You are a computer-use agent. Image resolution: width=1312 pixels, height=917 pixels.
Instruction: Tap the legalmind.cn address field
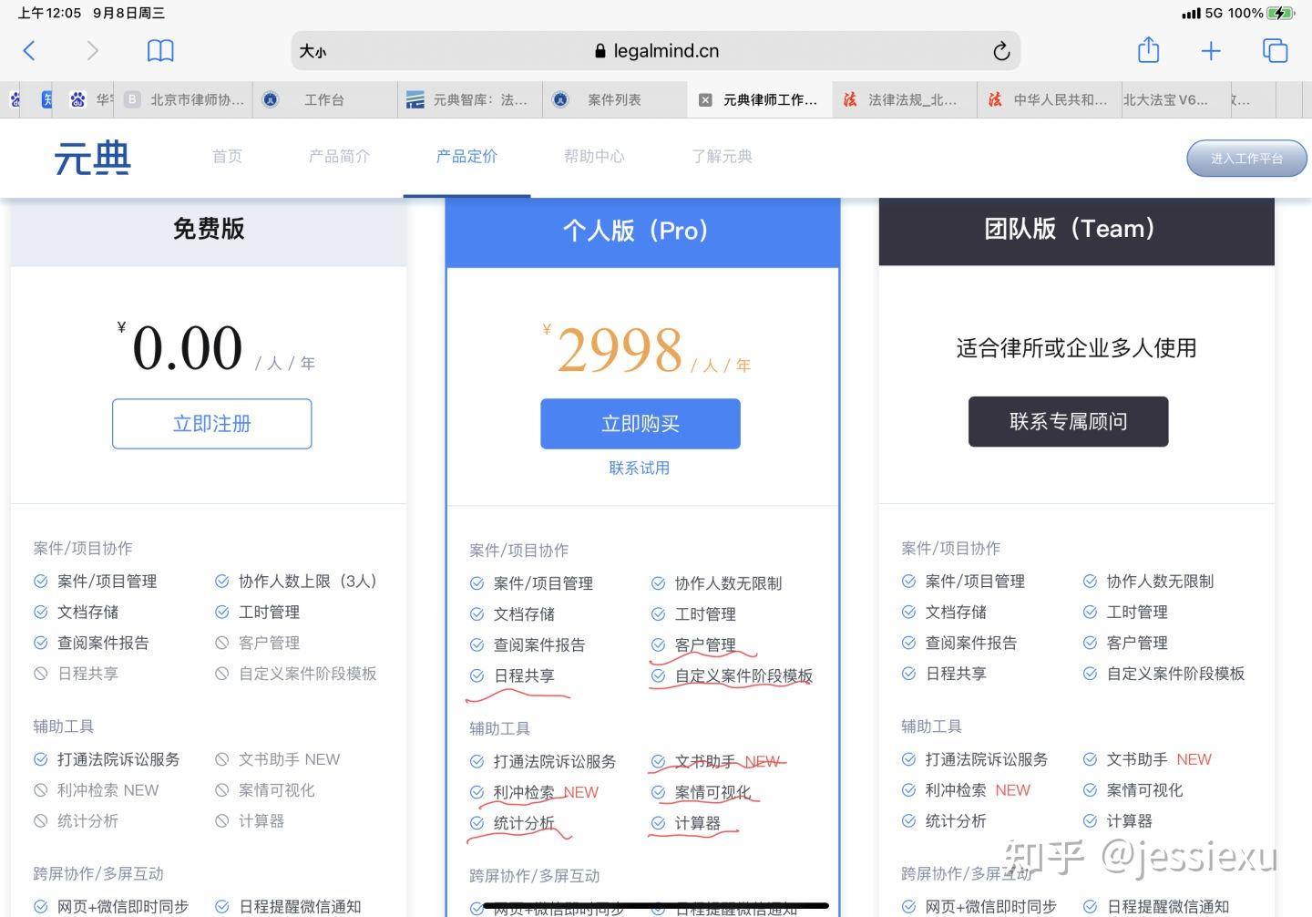click(656, 51)
